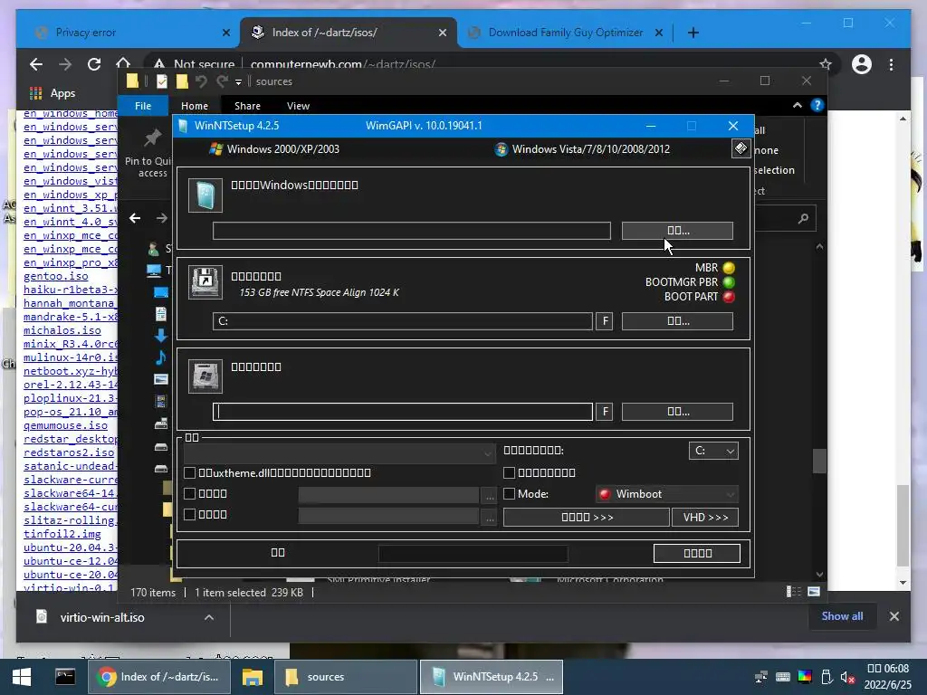Open the File Explorer taskbar icon
This screenshot has width=927, height=695.
[x=253, y=677]
